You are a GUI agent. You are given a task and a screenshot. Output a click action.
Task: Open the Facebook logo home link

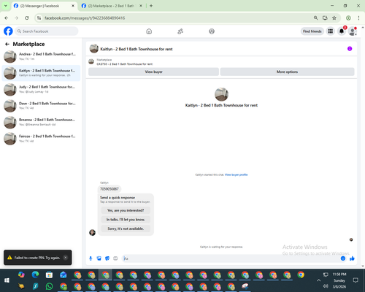point(8,31)
